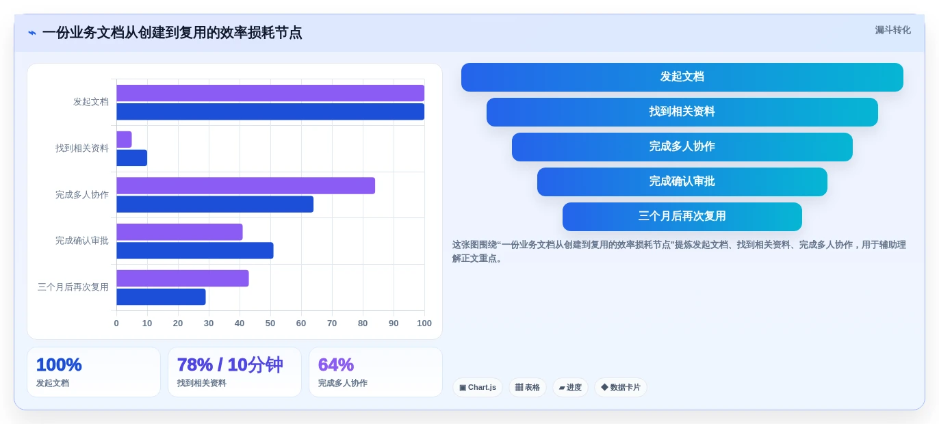Screen dimensions: 939x424
Task: Click the 完成确认审批 funnel stage
Action: coord(682,182)
